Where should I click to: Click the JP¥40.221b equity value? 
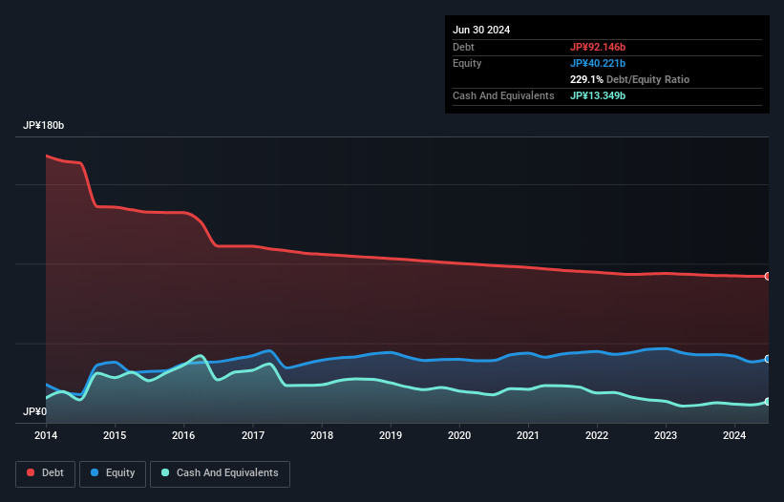point(598,63)
